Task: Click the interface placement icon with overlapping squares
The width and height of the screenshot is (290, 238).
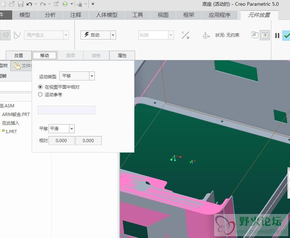Action: click(5, 35)
